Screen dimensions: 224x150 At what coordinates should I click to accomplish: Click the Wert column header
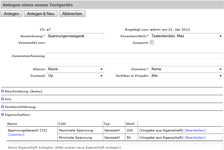[x=130, y=124]
